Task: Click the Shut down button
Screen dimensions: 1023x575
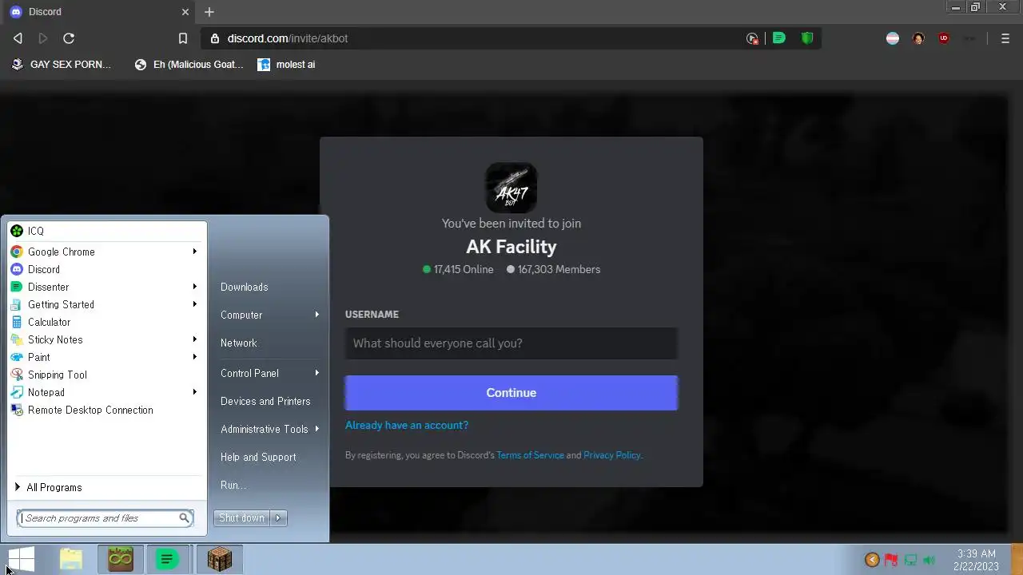Action: point(242,518)
